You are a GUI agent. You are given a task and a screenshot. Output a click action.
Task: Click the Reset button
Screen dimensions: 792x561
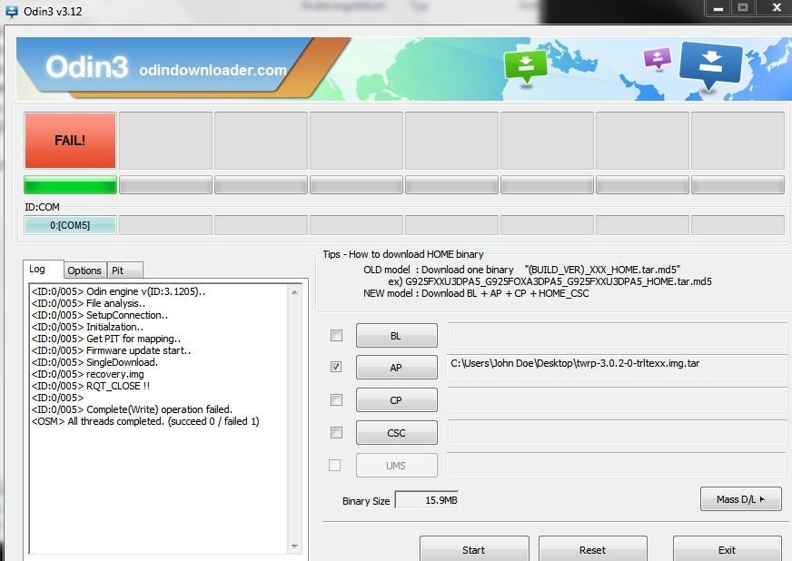click(x=592, y=549)
